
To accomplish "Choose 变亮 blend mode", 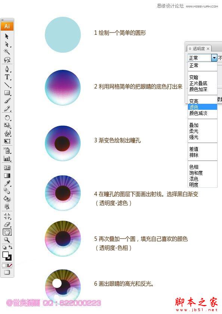I will [203, 101].
